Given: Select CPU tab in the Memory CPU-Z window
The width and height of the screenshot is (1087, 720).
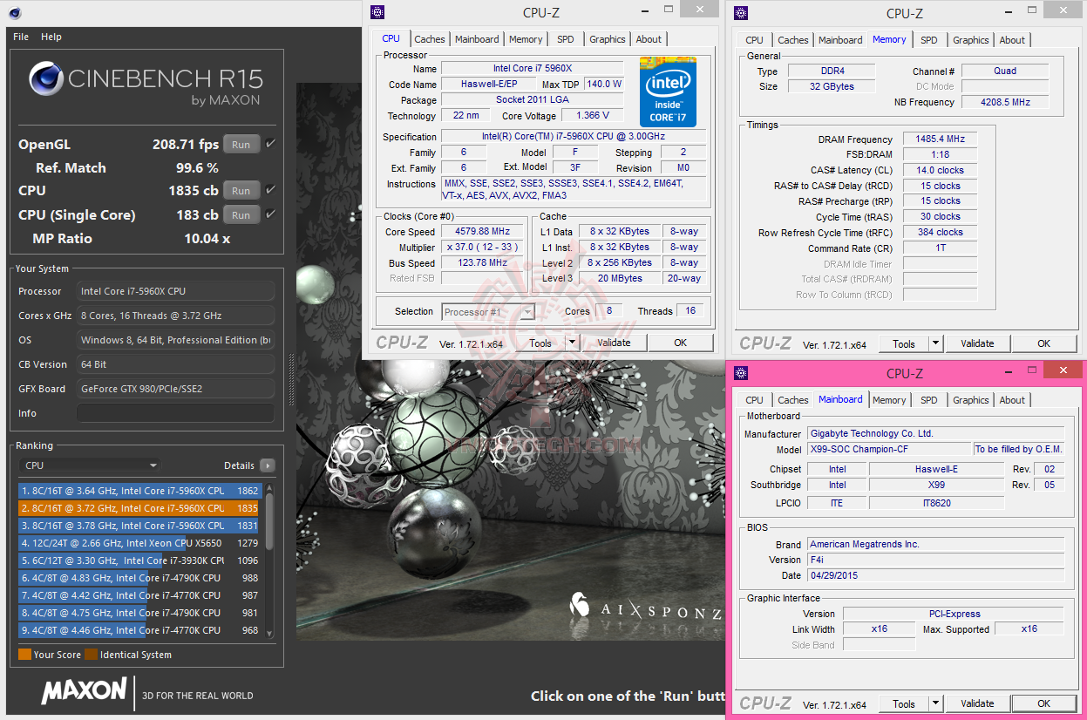Looking at the screenshot, I should [755, 40].
